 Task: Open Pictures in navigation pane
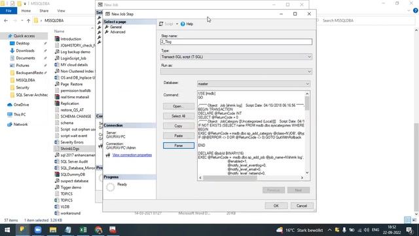click(22, 66)
